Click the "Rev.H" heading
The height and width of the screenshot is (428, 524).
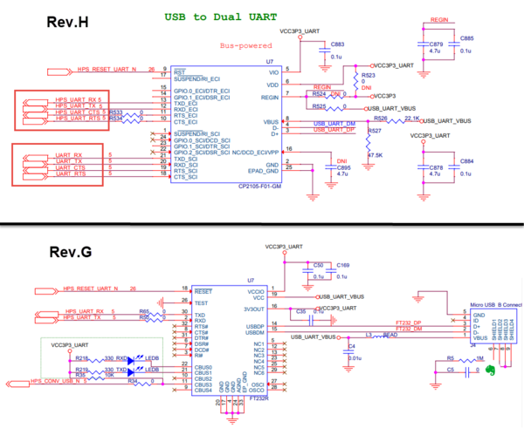click(68, 22)
